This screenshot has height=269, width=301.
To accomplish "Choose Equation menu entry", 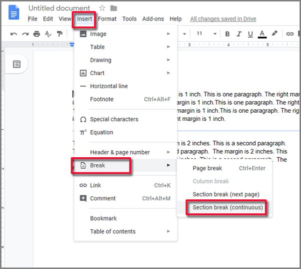I will click(x=125, y=132).
